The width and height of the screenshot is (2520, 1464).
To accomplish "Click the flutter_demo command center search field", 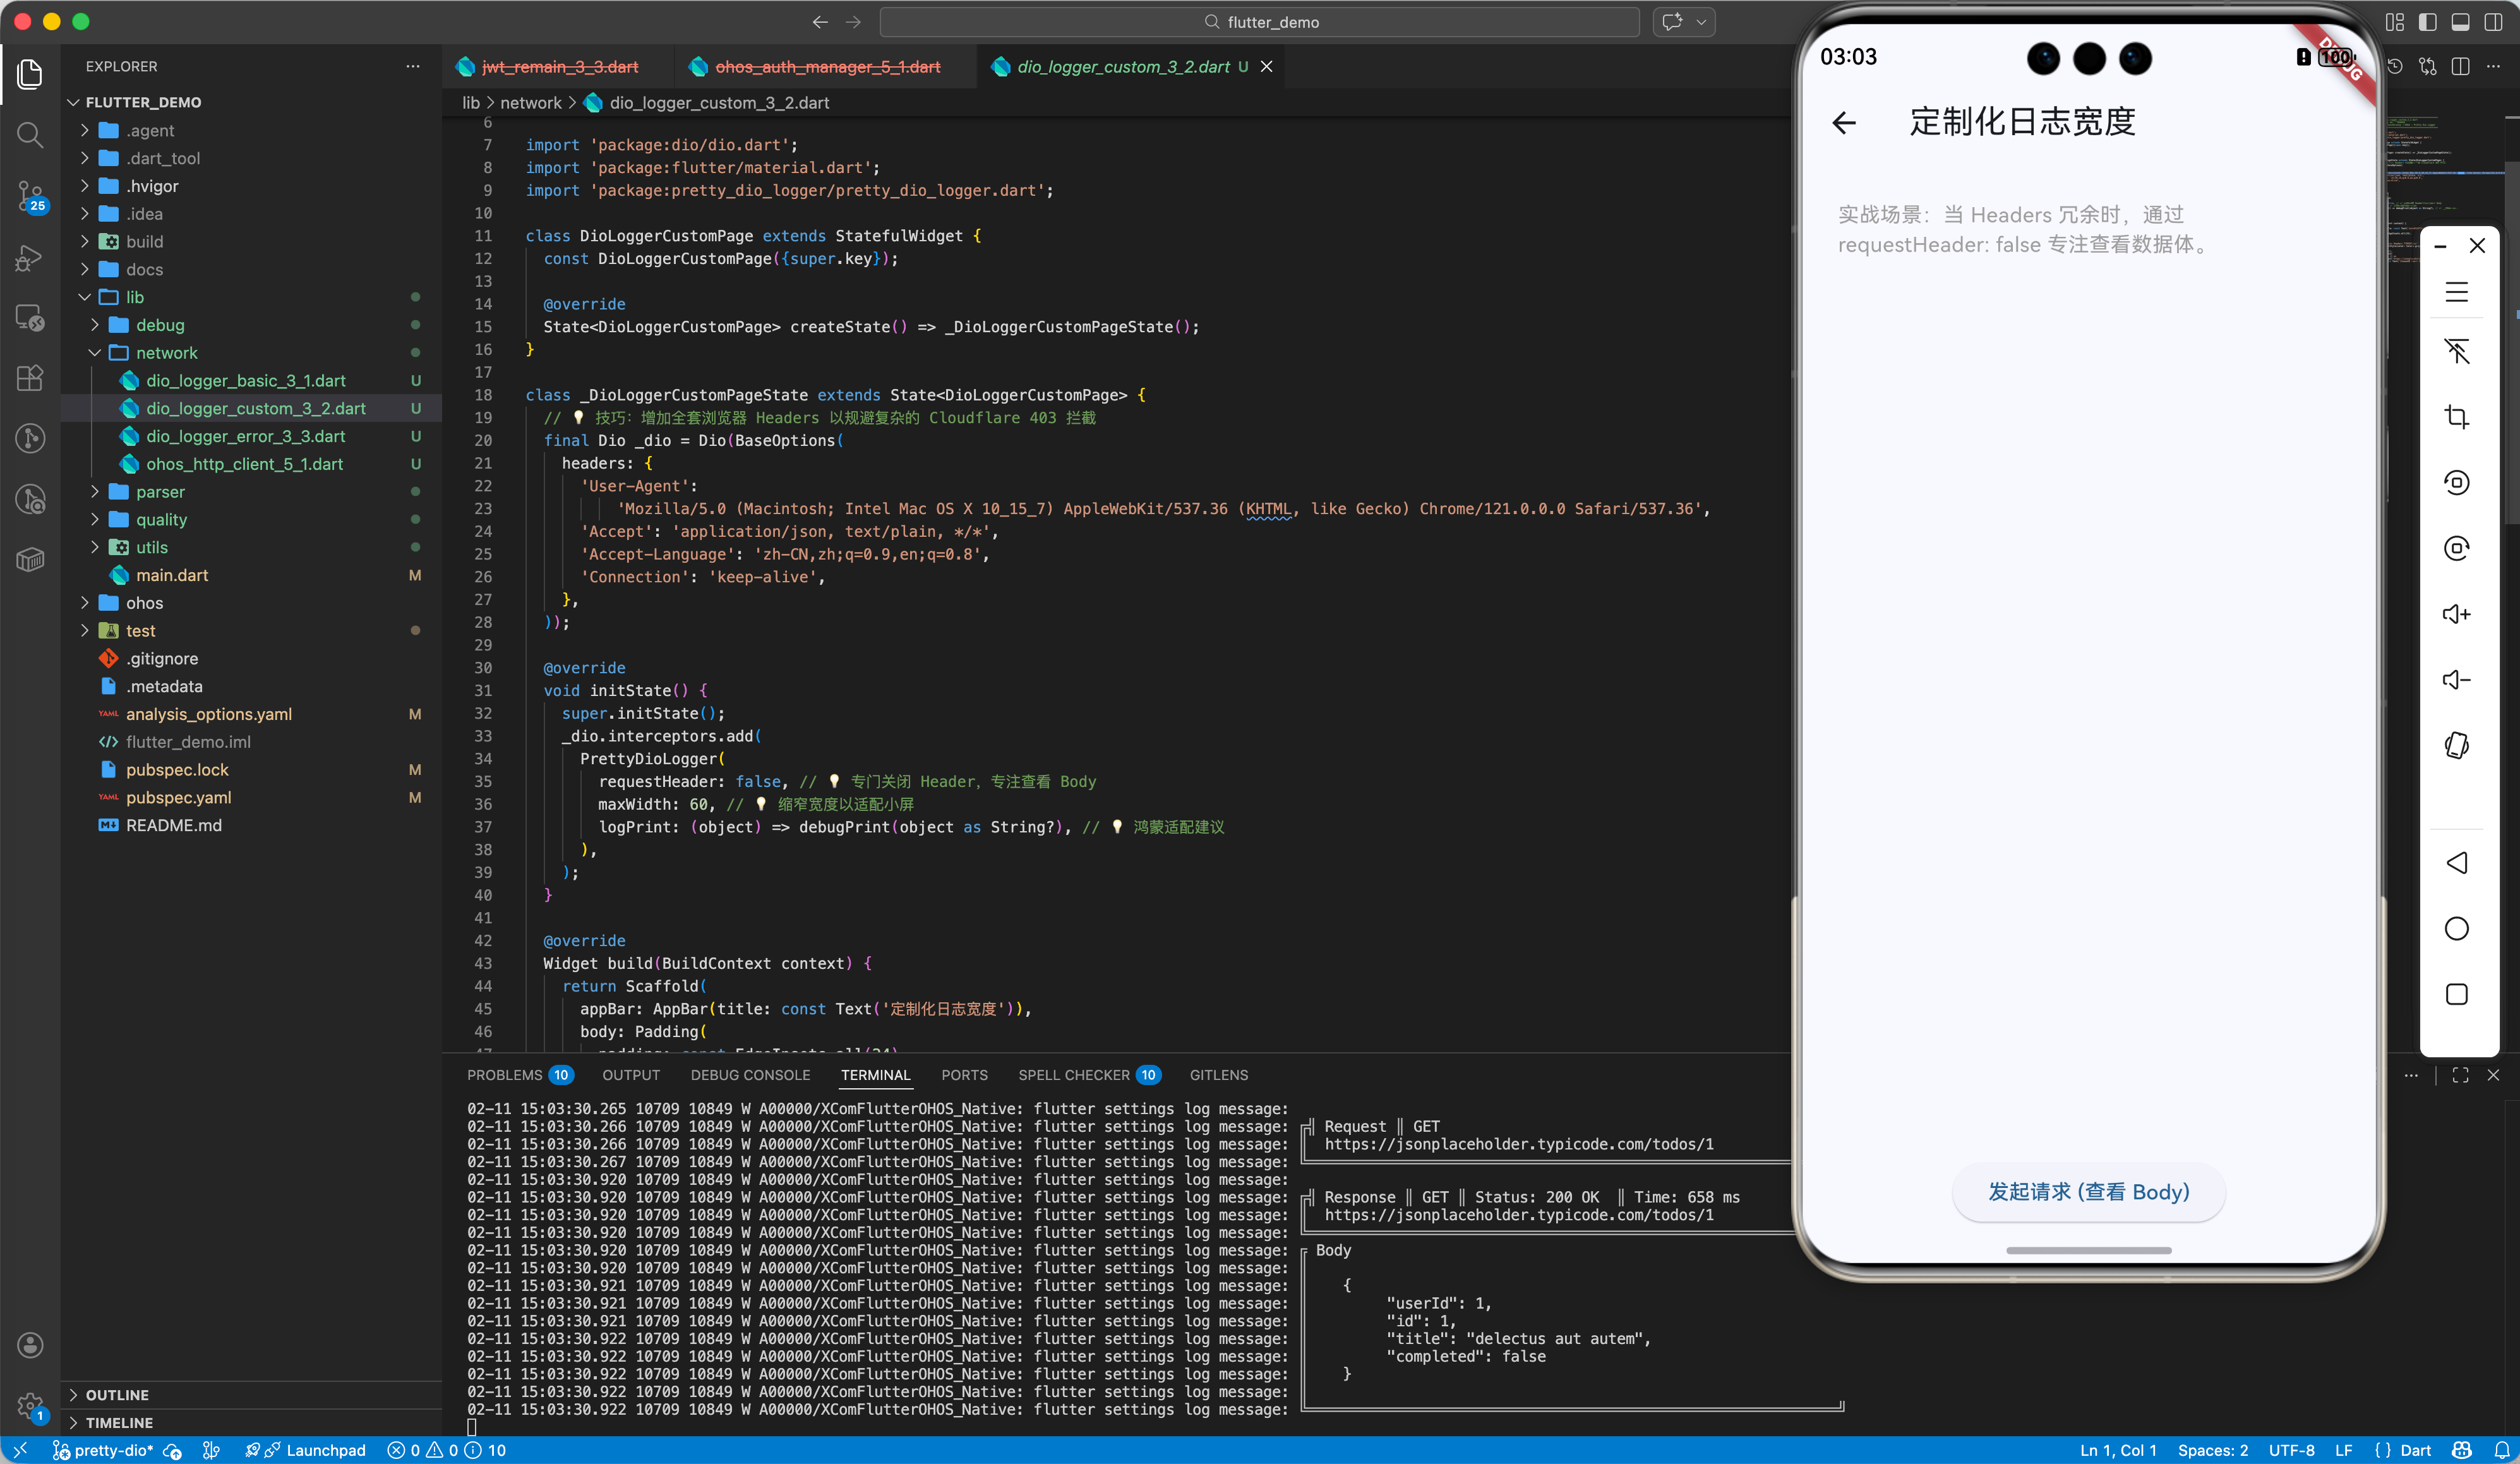I will click(x=1260, y=22).
